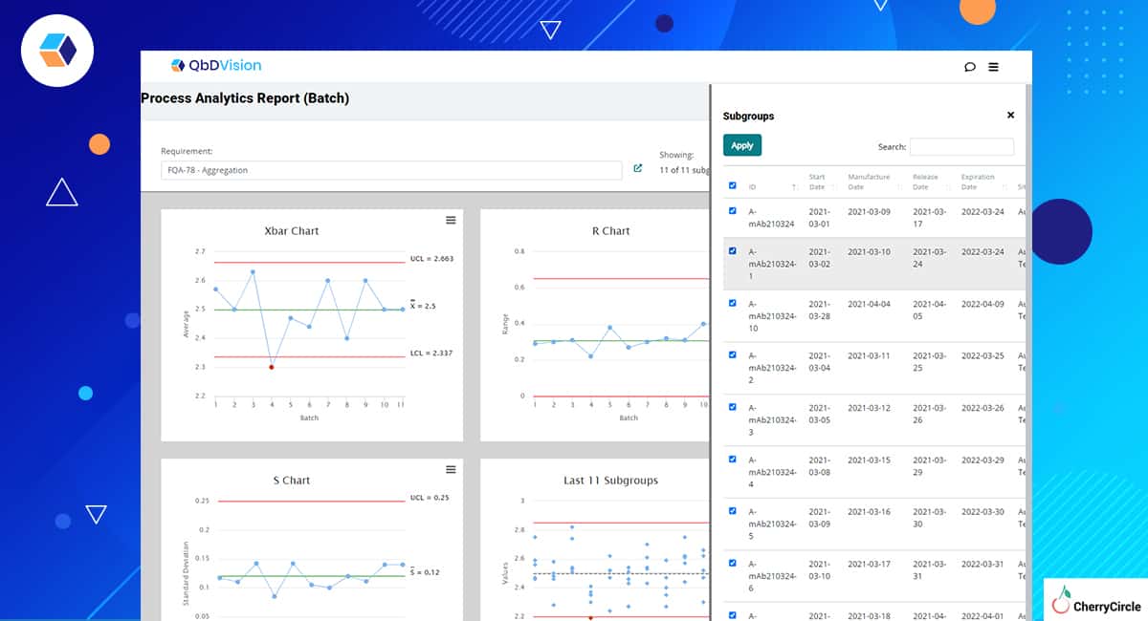Open the Requirement FQA-78 Aggregation dropdown
Screen dimensions: 1148x621
click(x=391, y=170)
